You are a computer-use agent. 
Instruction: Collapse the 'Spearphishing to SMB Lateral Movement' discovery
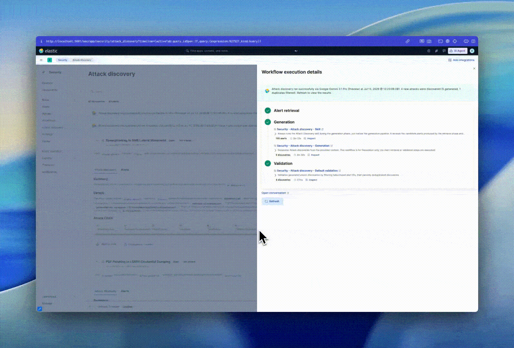tap(98, 140)
